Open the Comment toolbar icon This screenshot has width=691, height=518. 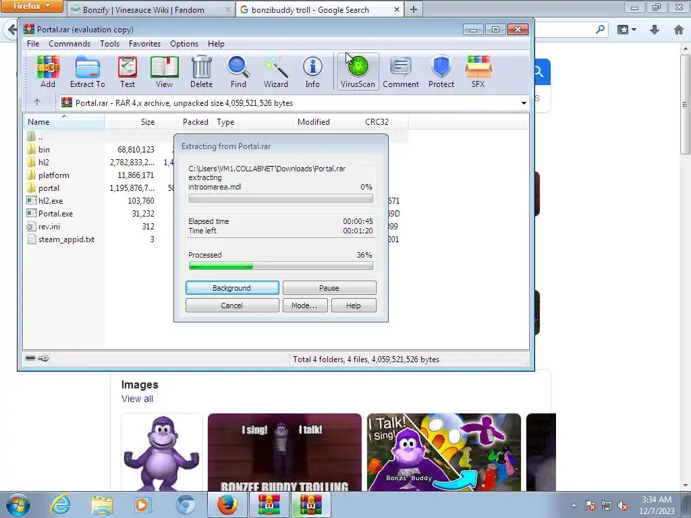(x=401, y=71)
